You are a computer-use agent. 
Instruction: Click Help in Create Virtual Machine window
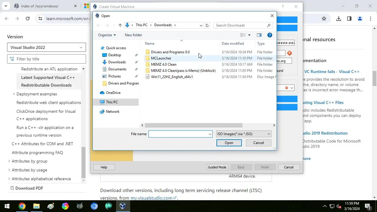pos(104,167)
